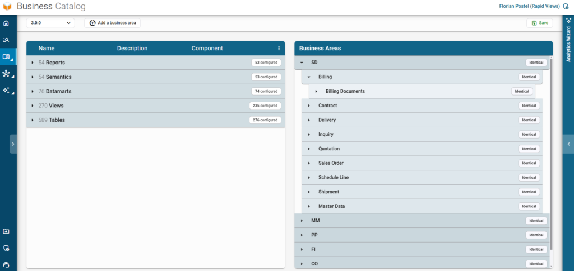Collapse the SD business area

(302, 63)
